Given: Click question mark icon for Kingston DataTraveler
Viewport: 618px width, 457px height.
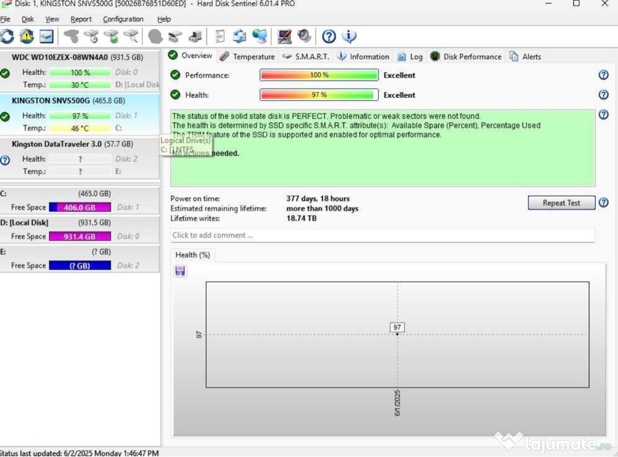Looking at the screenshot, I should tap(5, 160).
